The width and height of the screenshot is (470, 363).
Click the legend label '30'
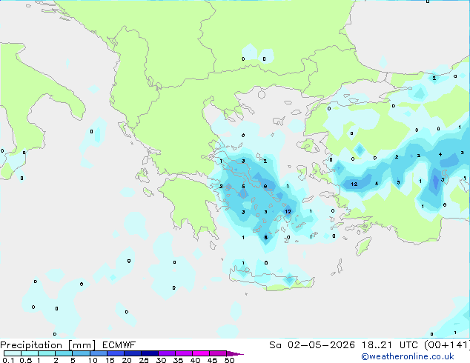pyautogui.click(x=161, y=360)
